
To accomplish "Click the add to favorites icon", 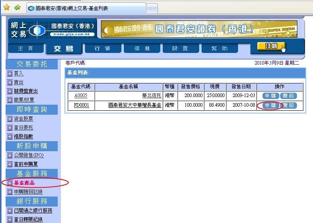I will click(18, 8).
